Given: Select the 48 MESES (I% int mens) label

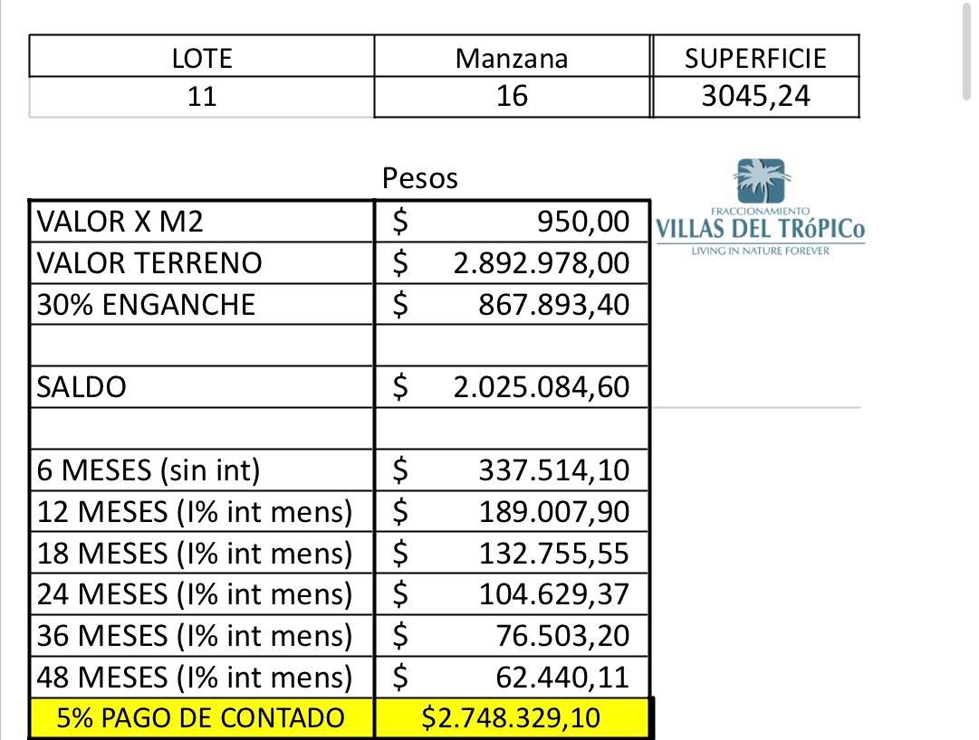Looking at the screenshot, I should 195,678.
